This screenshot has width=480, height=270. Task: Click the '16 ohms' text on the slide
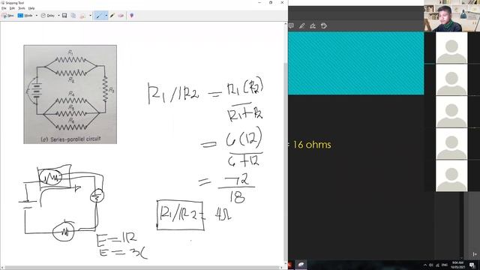(x=312, y=145)
